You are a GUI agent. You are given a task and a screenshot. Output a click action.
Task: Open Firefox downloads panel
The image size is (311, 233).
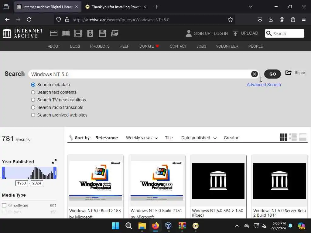pyautogui.click(x=271, y=19)
